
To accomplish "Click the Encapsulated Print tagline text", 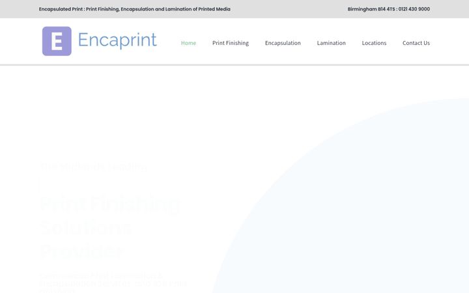I will [135, 9].
